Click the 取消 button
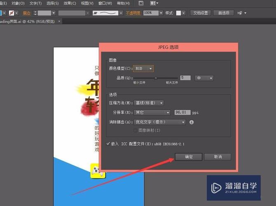This screenshot has height=206, width=276. coord(218,157)
